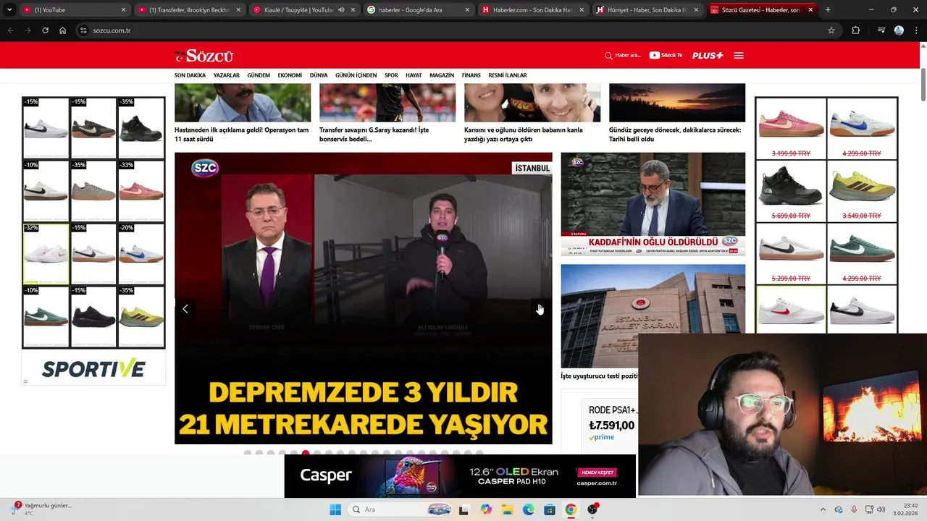Open the Kaddafi'nin oğlu öldürüldü video thumbnail
The height and width of the screenshot is (521, 927).
653,204
